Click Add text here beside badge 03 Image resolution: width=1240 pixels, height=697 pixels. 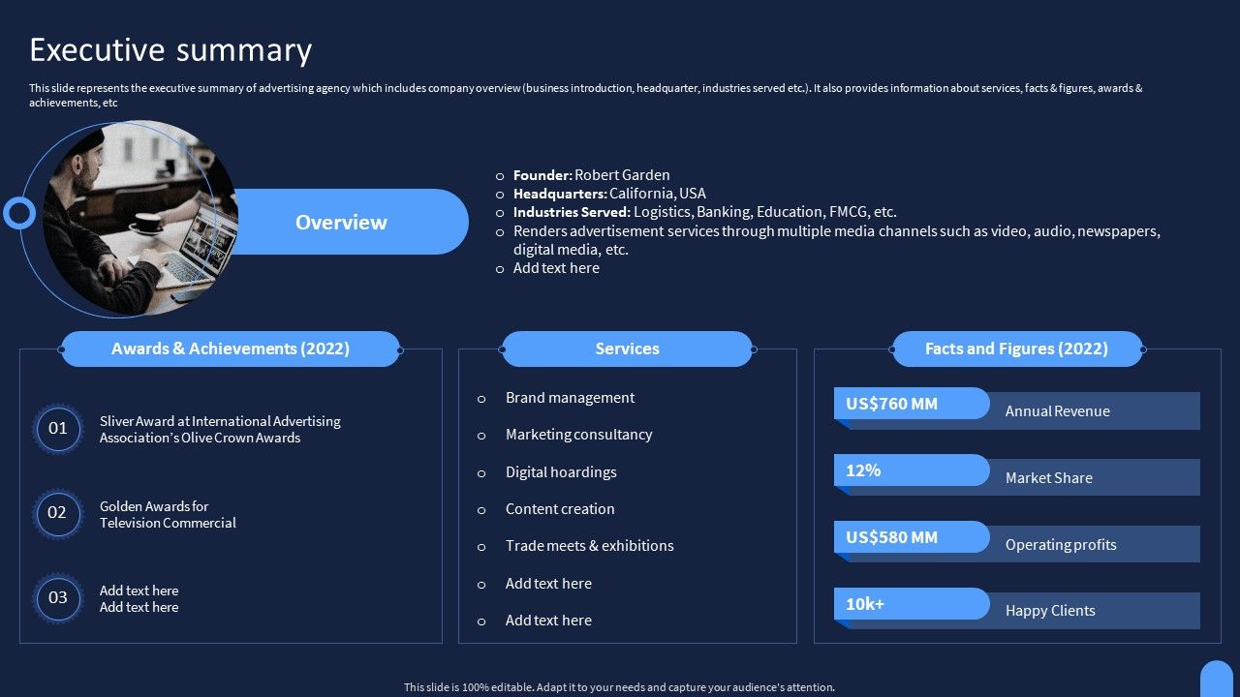[139, 599]
